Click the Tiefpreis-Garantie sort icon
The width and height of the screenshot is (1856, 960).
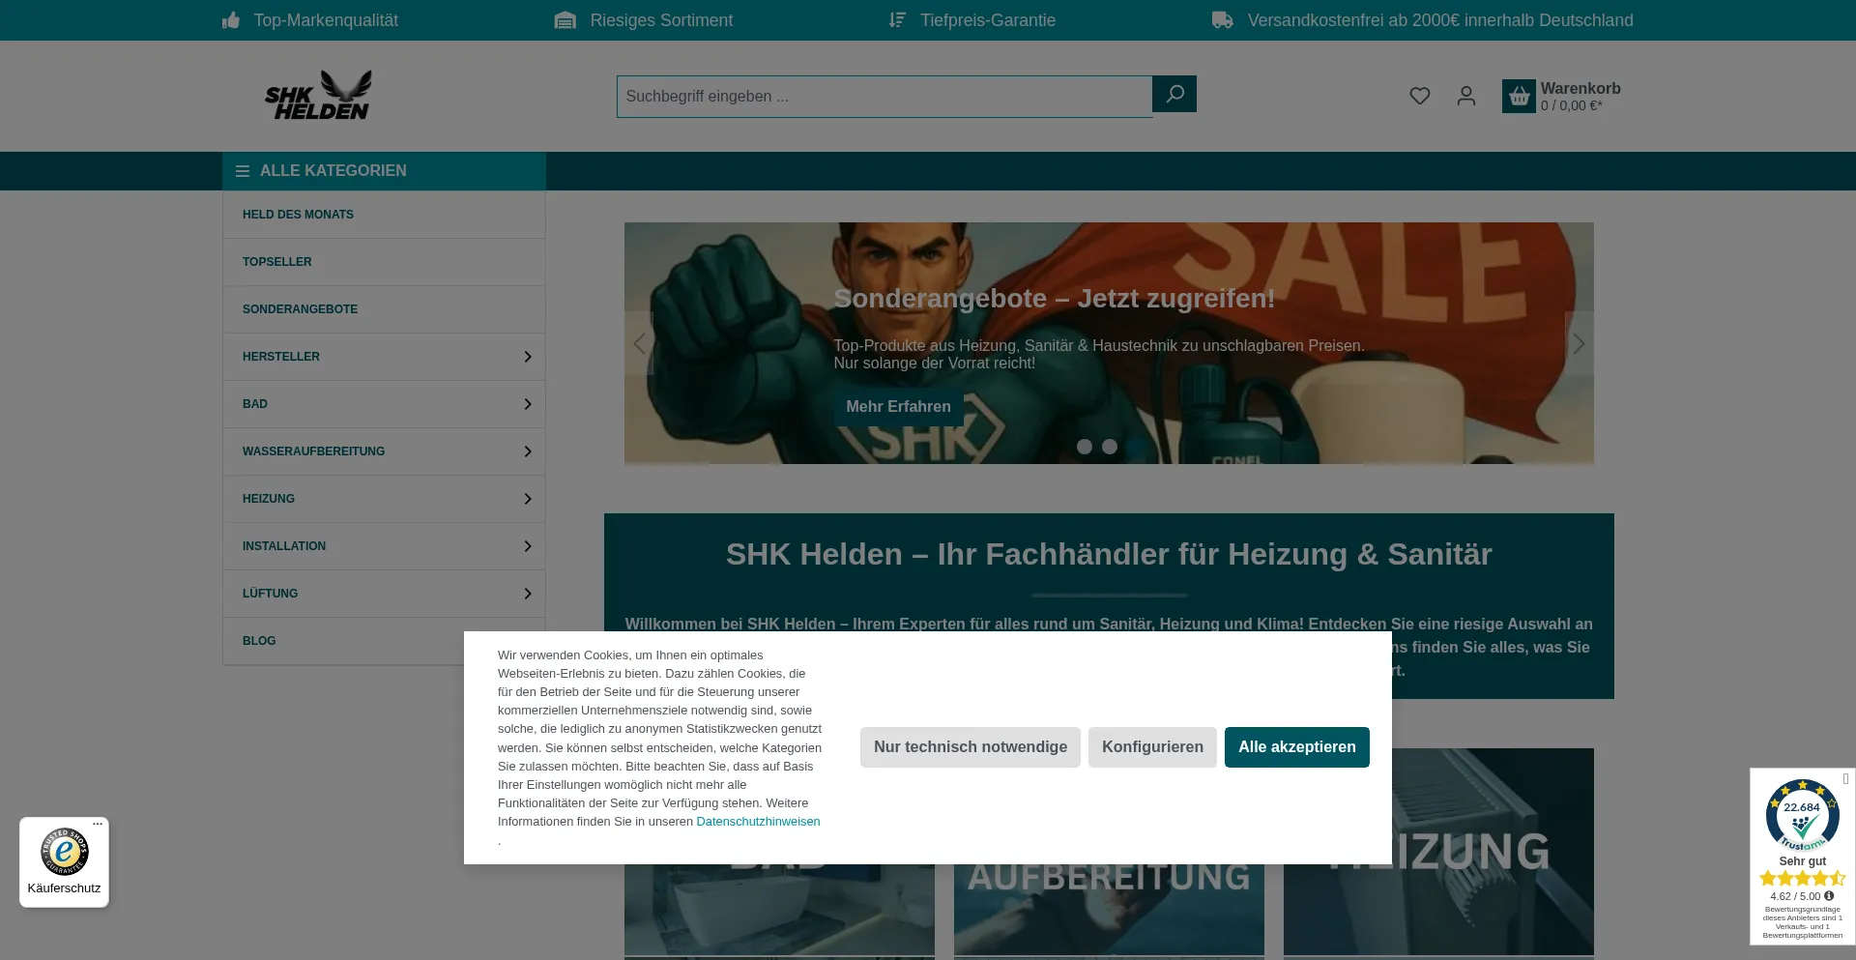(897, 20)
